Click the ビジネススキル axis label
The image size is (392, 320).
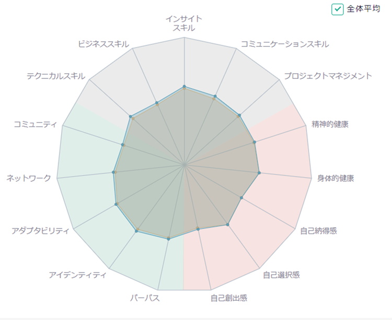(103, 44)
